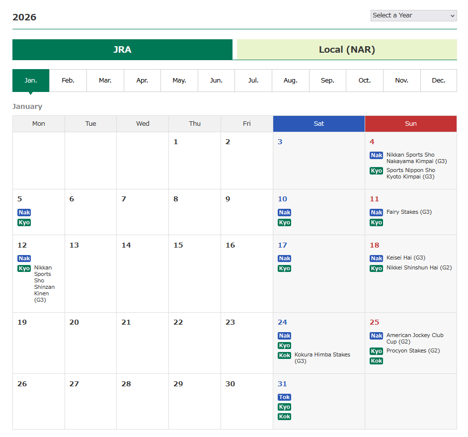The width and height of the screenshot is (468, 437).
Task: Click the Nak badge on January 12
Action: [24, 259]
